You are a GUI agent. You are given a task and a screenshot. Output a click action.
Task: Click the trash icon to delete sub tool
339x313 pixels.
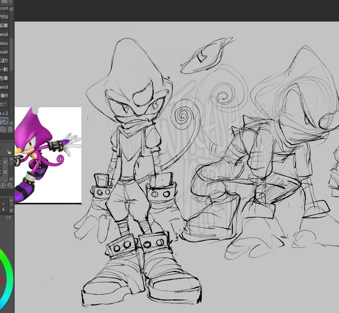coord(10,130)
